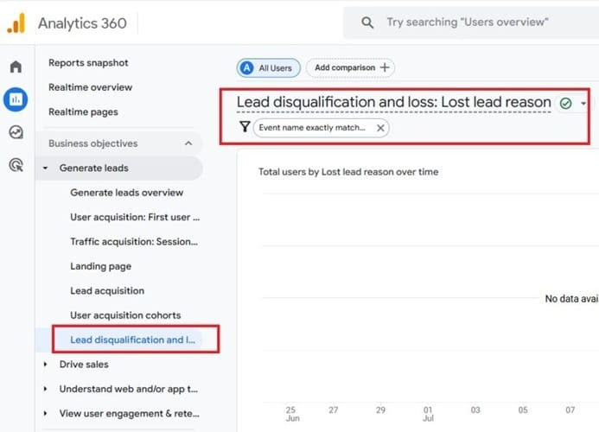This screenshot has width=599, height=432.
Task: Click the search magnifier icon
Action: pos(367,23)
